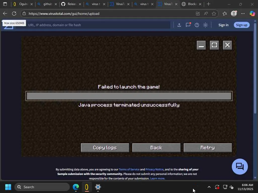Toggle VirusTotal light/dark theme
Viewport: 258px width, 193px height.
coord(205,25)
